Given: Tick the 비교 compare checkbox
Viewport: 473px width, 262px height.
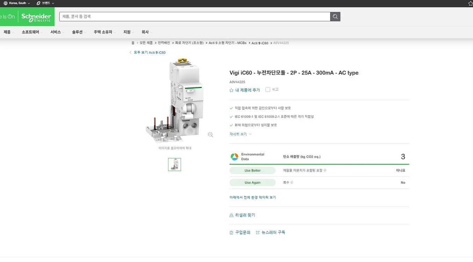Looking at the screenshot, I should pyautogui.click(x=268, y=89).
